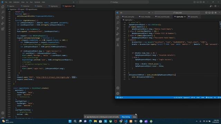Hide the screen sharing notification bar
The height and width of the screenshot is (124, 221).
(134, 117)
